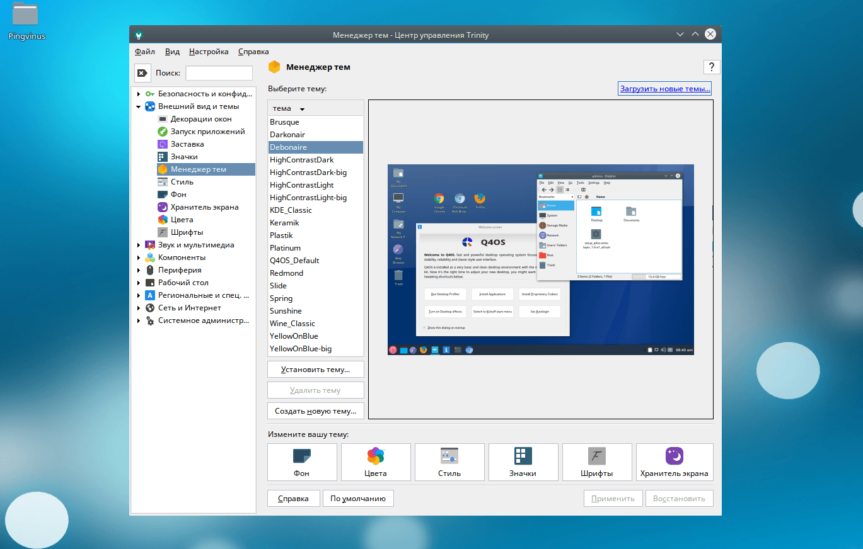Click the Поиск search input field

[219, 73]
